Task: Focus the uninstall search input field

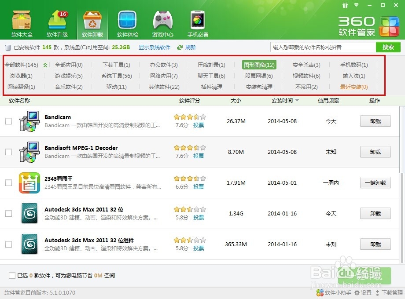Action: 323,47
